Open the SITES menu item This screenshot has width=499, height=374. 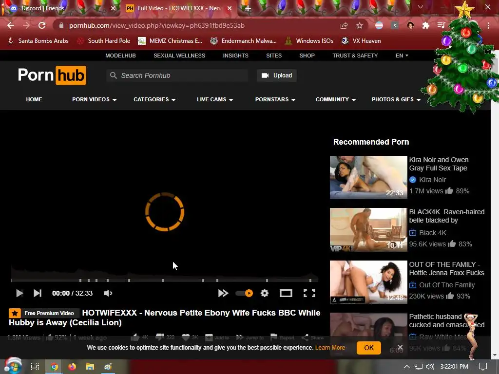point(274,56)
